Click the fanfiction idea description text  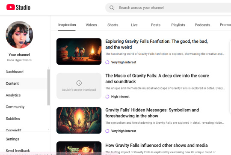pyautogui.click(x=165, y=54)
